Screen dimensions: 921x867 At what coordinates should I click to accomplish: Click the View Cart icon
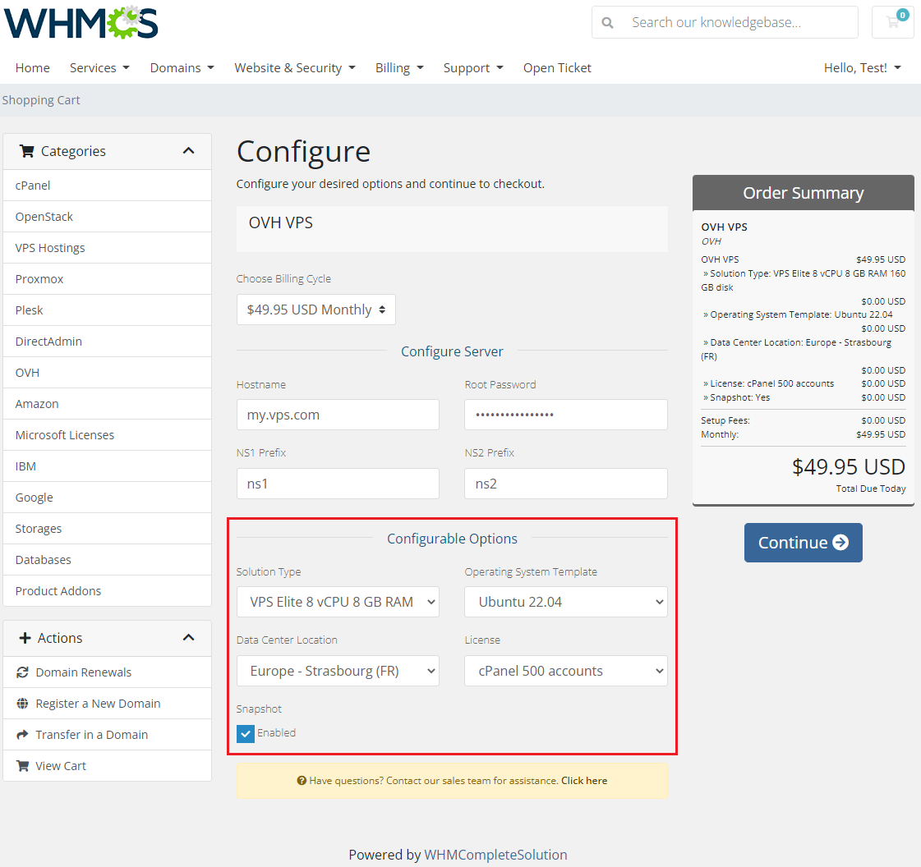coord(22,765)
